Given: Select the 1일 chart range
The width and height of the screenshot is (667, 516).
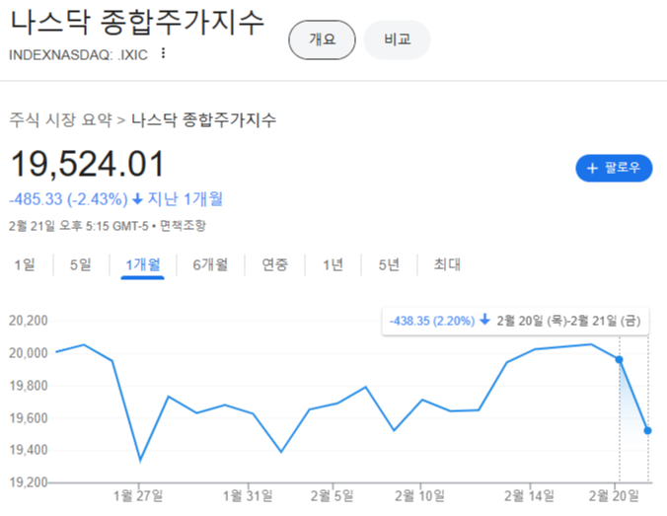Looking at the screenshot, I should point(25,264).
